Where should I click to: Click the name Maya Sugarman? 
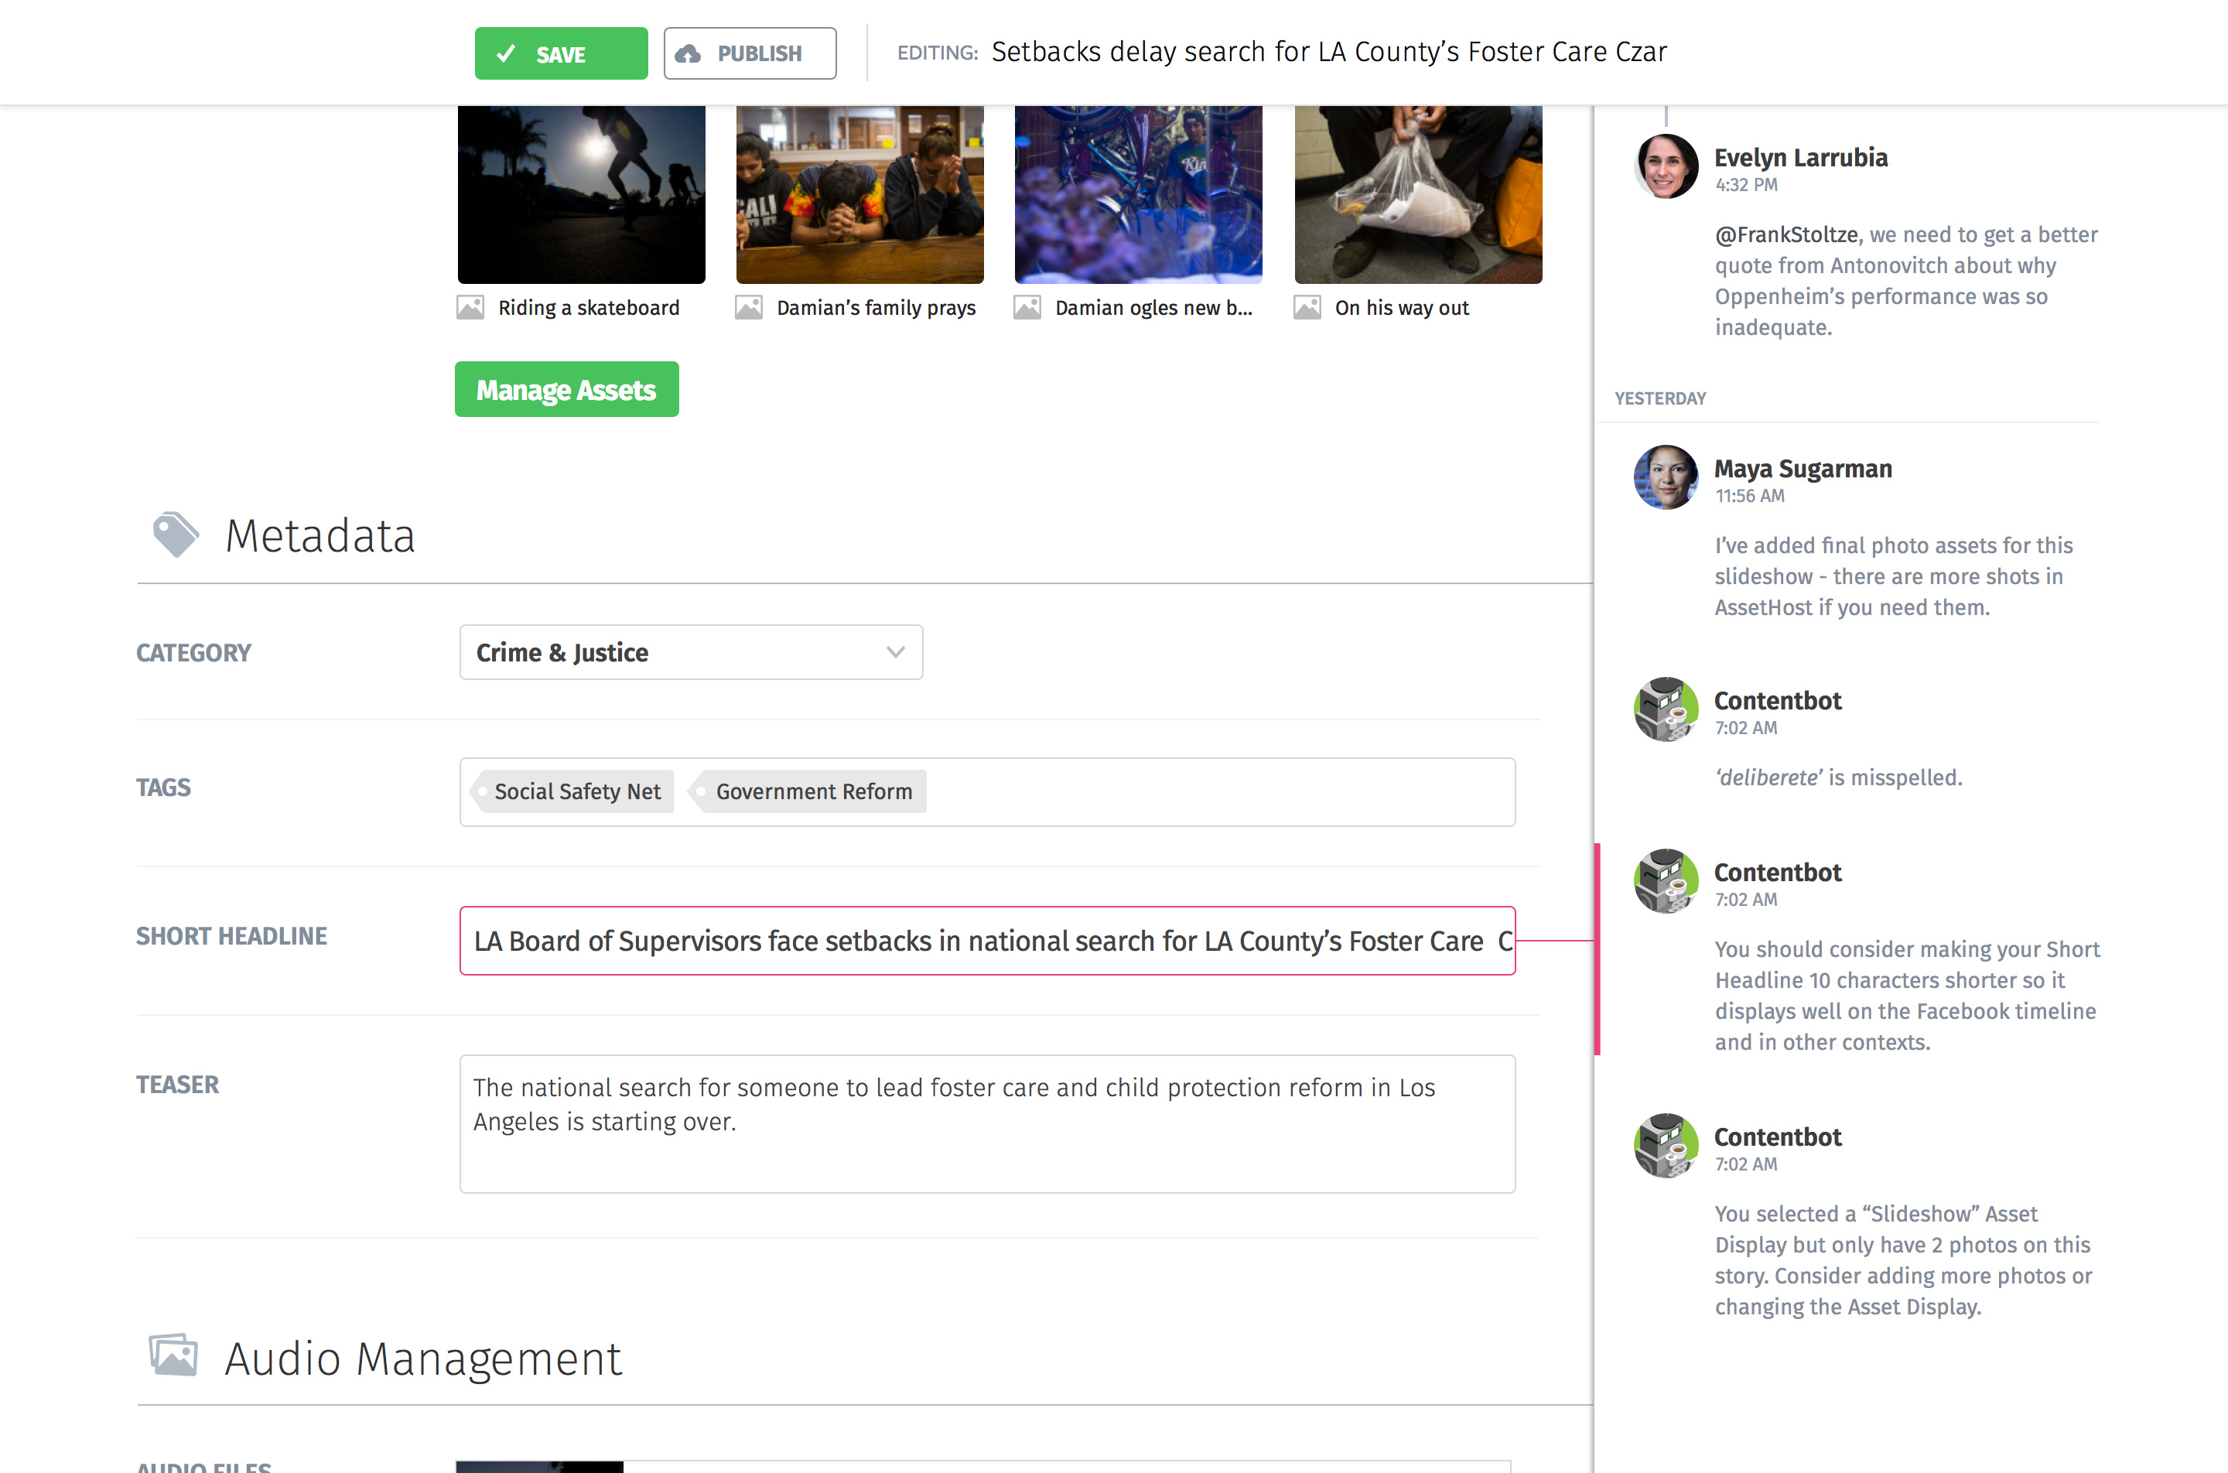click(x=1803, y=468)
